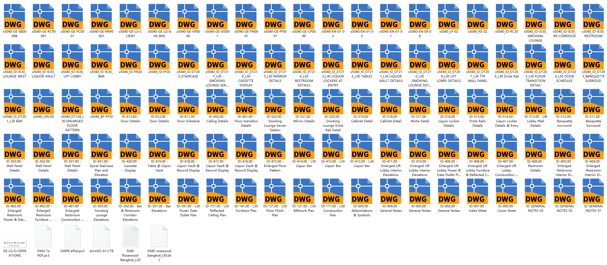Click the 'ID-004.00 - General Notes' file name

point(391,208)
